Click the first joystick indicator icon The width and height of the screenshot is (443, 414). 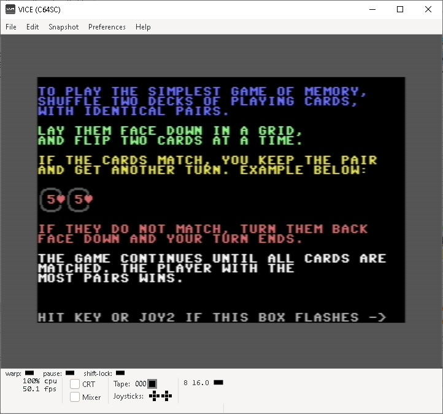click(x=154, y=396)
